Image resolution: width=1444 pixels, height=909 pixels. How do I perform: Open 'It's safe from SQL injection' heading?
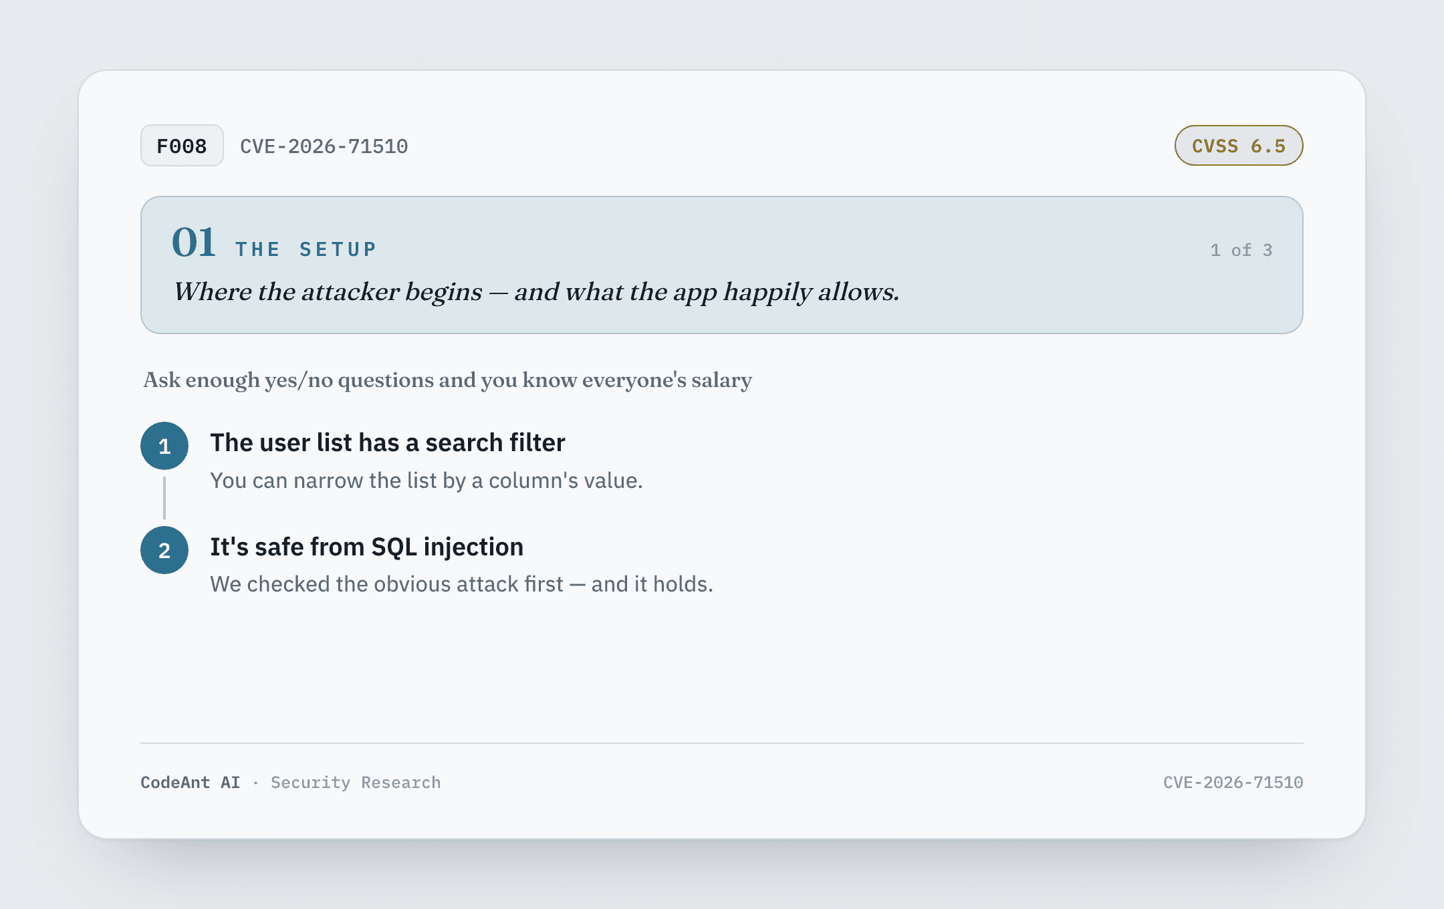click(x=366, y=547)
